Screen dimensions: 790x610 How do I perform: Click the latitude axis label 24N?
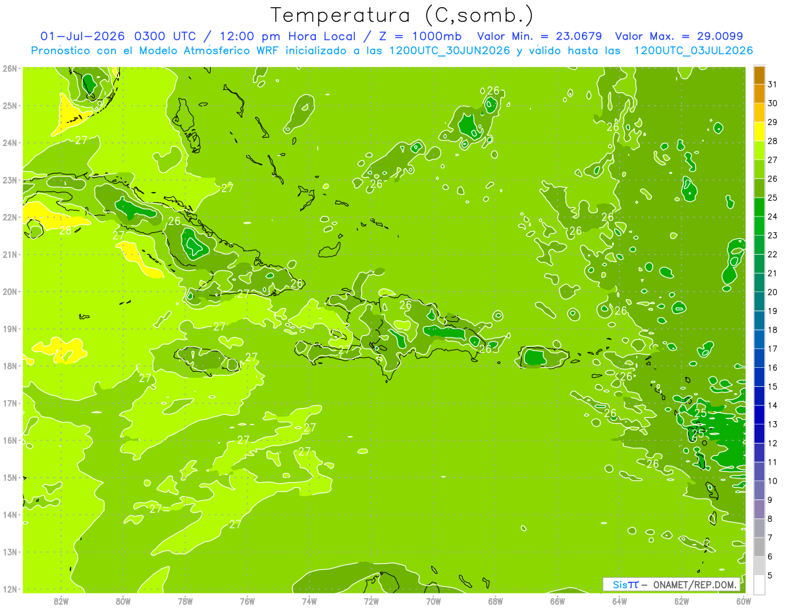point(9,143)
